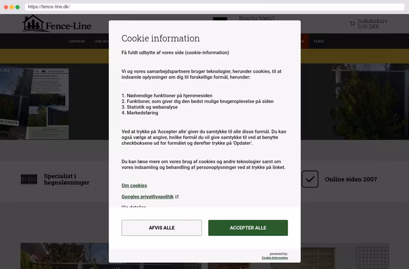Click the partly hidden Vis detaljer link
Screen dimensions: 409x269
pyautogui.click(x=133, y=206)
